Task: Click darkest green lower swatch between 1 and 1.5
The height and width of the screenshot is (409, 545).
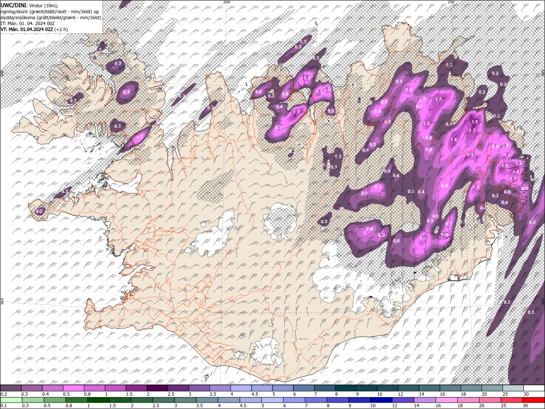Action: [98, 400]
